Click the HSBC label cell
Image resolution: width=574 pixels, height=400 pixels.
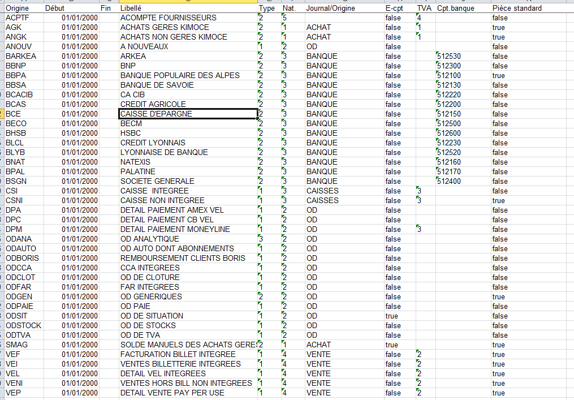coord(131,133)
